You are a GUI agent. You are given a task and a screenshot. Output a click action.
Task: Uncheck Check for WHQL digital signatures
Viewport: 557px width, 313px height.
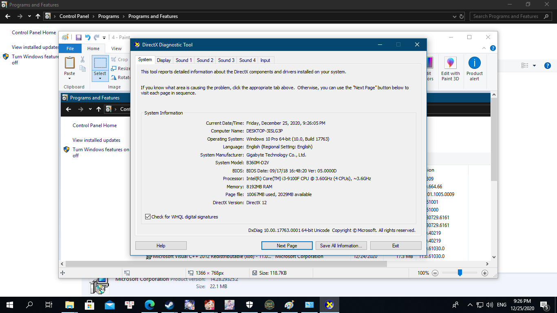148,217
